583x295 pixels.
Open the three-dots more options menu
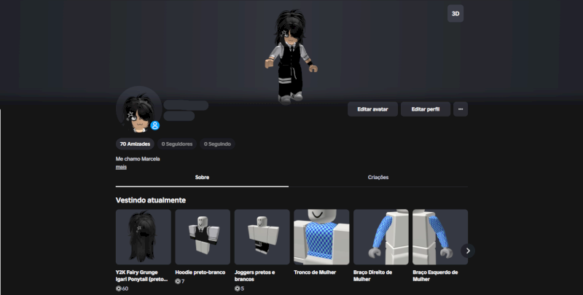[461, 109]
